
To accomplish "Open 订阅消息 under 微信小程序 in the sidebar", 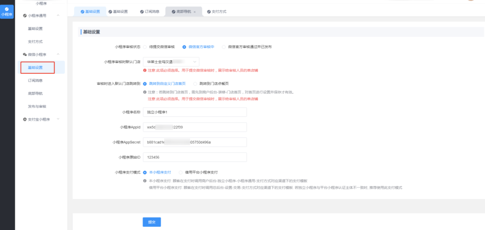I will tap(35, 80).
